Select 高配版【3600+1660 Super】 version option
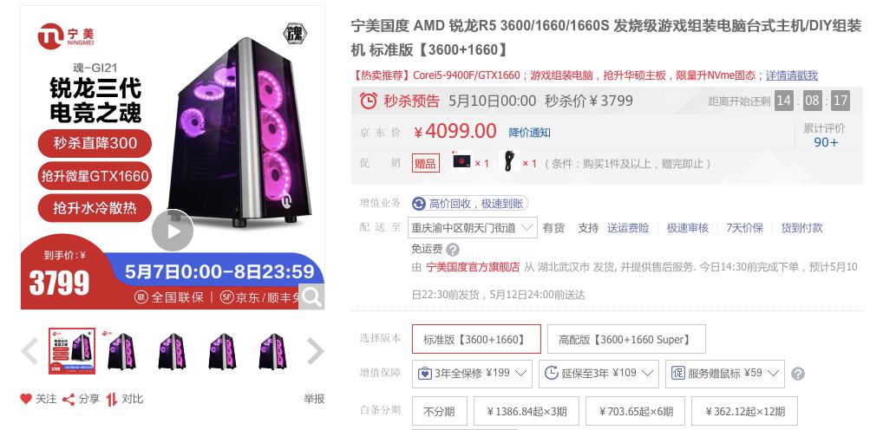 626,339
